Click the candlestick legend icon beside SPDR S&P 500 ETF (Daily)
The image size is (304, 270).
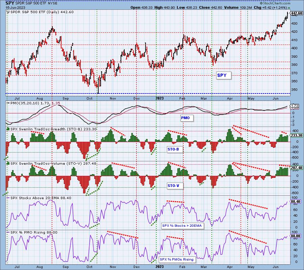point(8,12)
